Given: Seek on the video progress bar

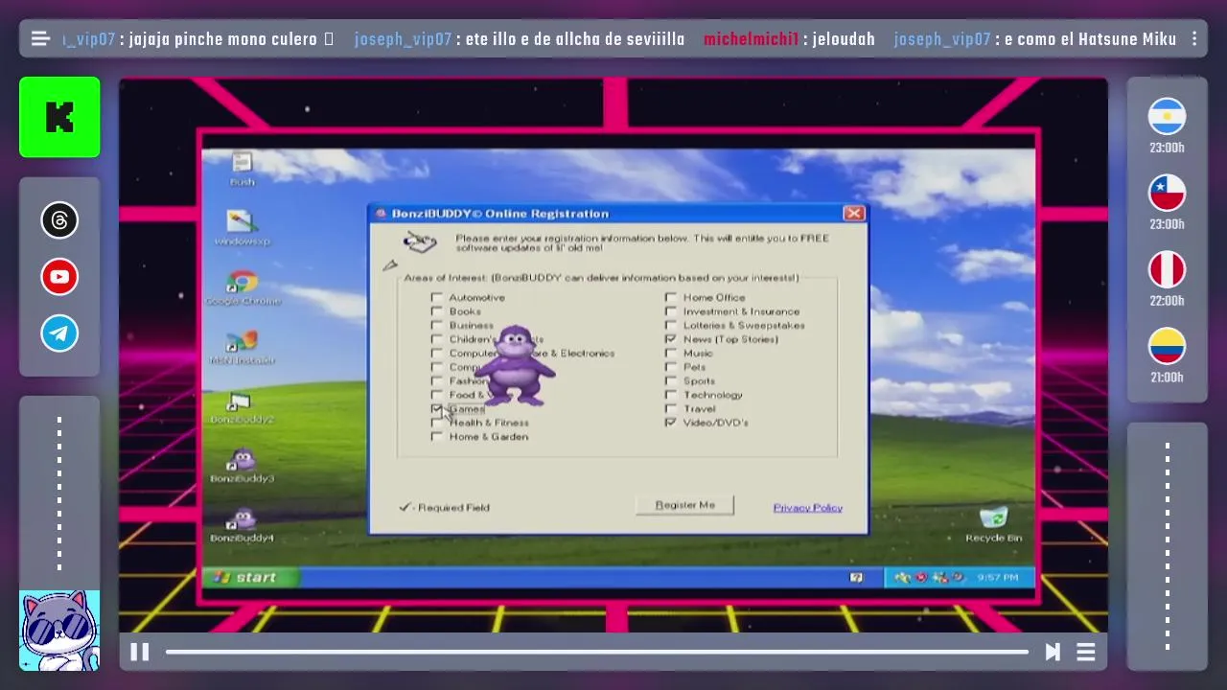Looking at the screenshot, I should pyautogui.click(x=596, y=652).
